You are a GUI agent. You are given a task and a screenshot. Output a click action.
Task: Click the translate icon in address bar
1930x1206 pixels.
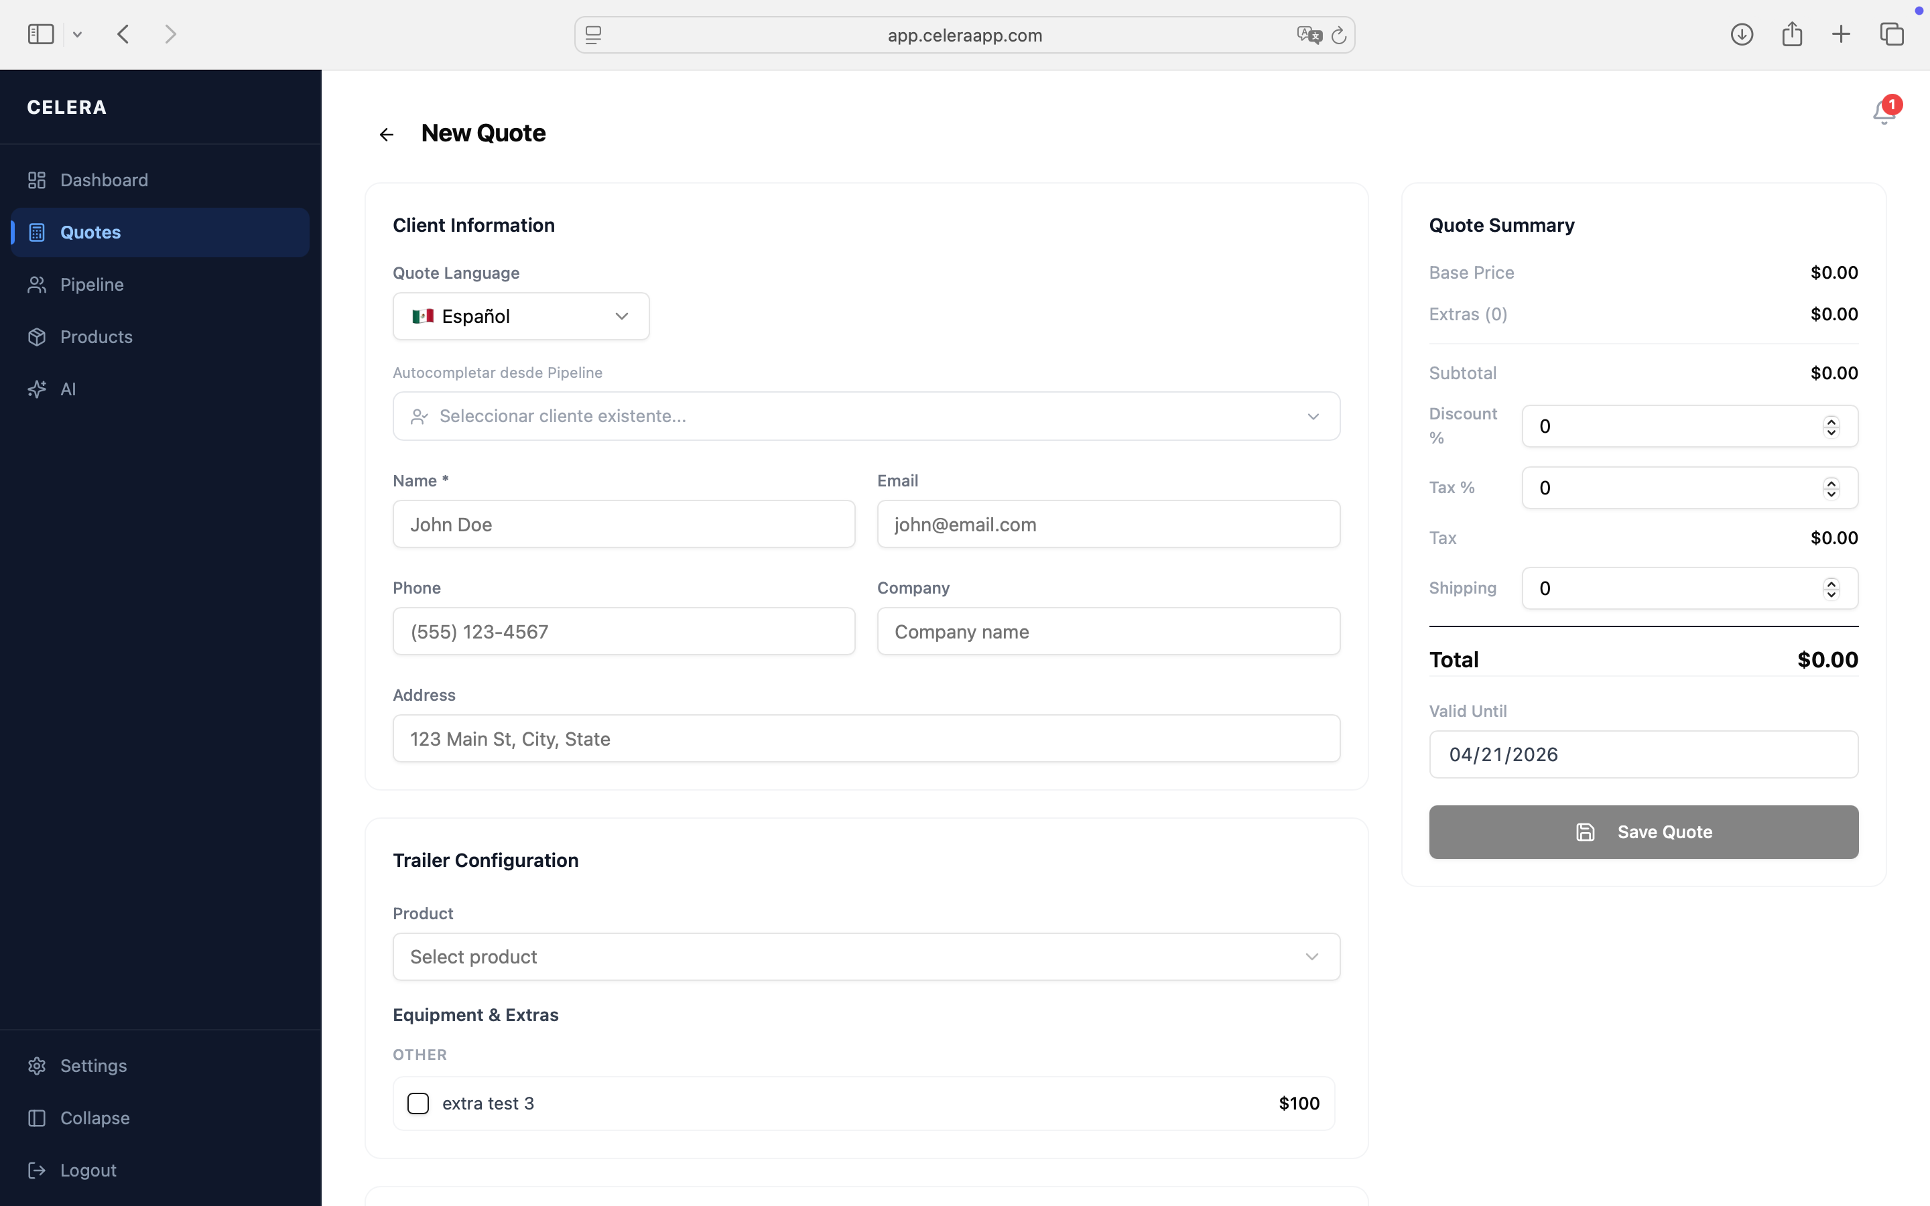1309,35
